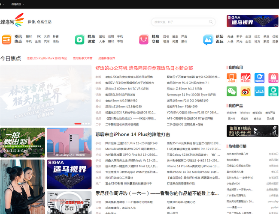Open the two women portrait thumbnail
279x214 pixels.
(22, 187)
